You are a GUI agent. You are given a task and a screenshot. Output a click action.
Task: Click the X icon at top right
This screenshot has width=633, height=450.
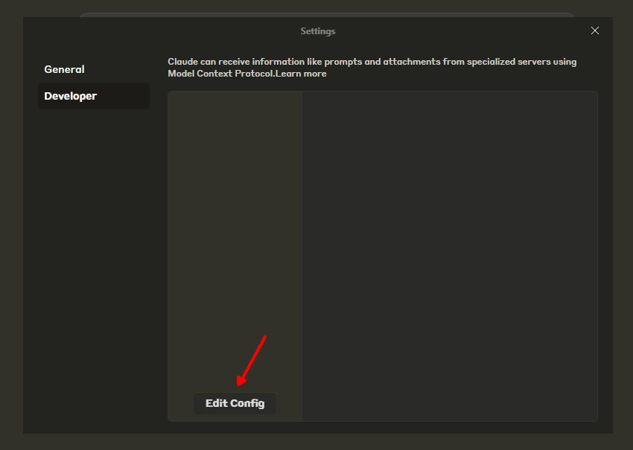[594, 30]
